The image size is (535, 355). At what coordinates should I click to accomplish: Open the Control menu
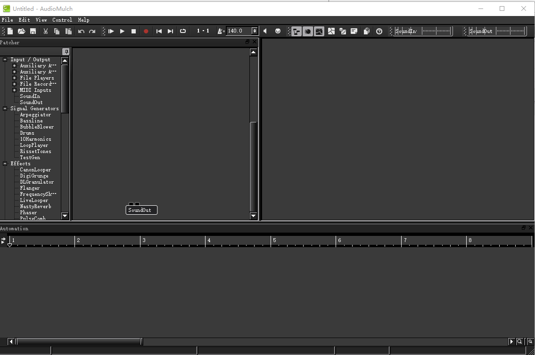pos(62,20)
